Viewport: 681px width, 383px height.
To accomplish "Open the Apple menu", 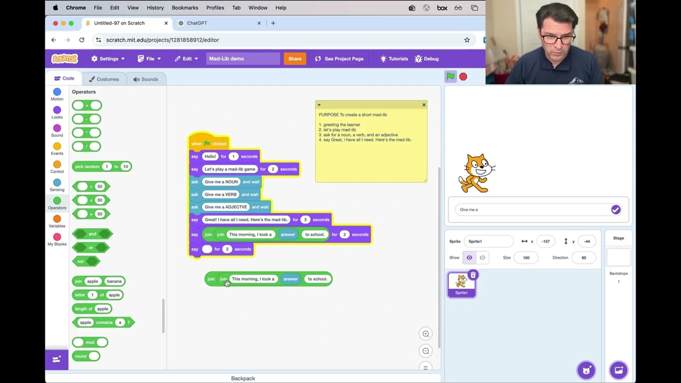I will (55, 7).
